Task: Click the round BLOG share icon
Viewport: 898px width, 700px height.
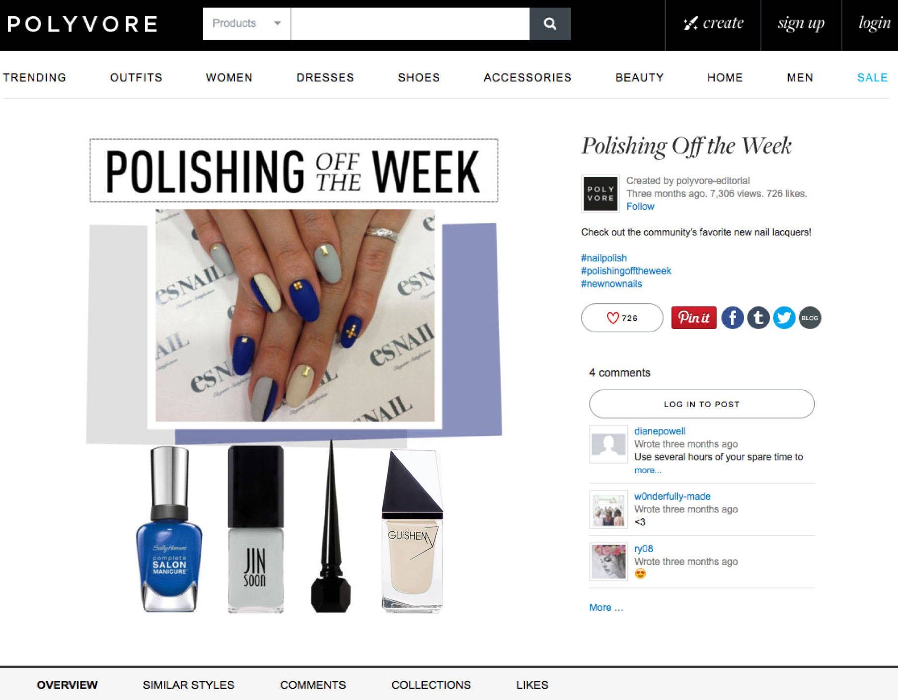Action: coord(810,318)
